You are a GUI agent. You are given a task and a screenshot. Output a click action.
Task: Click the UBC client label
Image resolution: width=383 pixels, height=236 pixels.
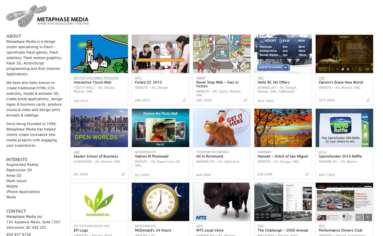(x=77, y=152)
